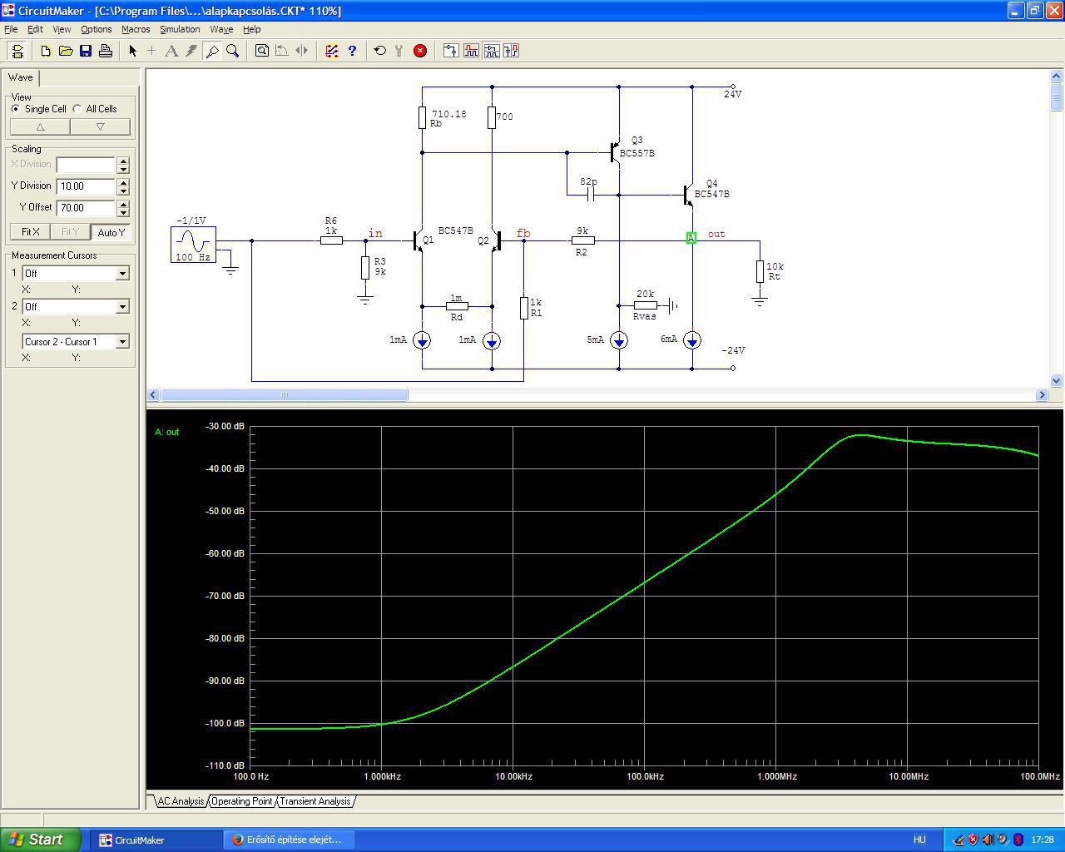Click the up triangle cell button

40,126
